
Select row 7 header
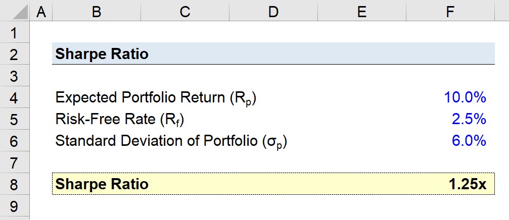tap(15, 162)
